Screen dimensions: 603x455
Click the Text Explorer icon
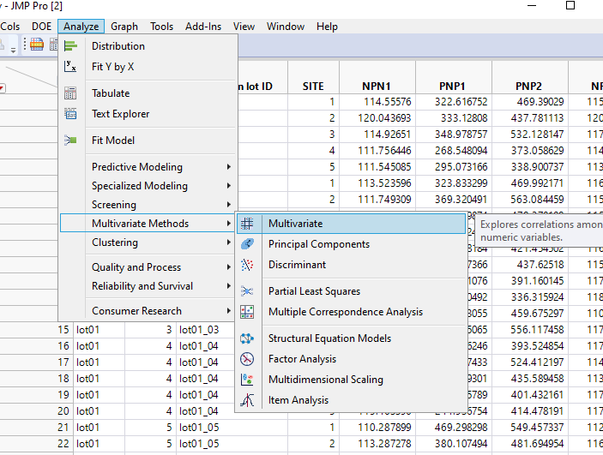(71, 114)
